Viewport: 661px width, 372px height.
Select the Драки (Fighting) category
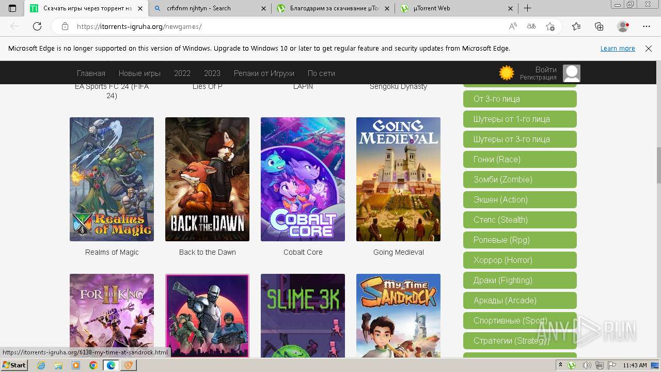pos(520,280)
